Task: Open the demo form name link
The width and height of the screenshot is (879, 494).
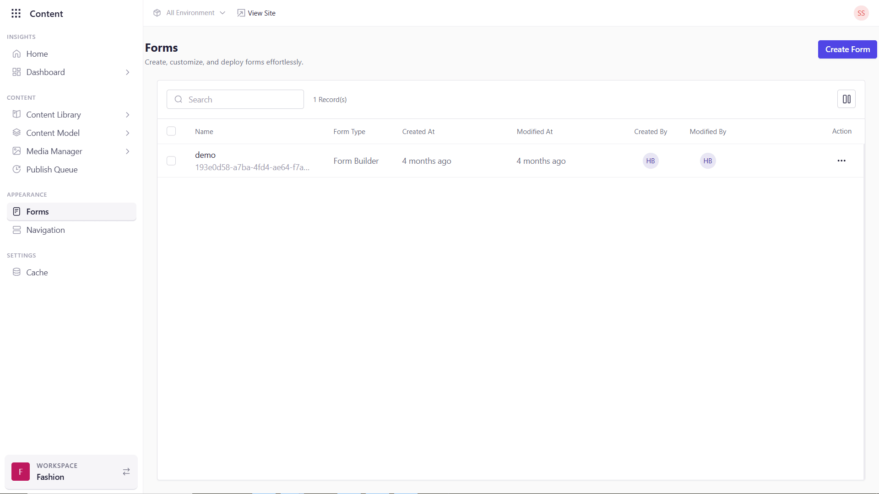Action: coord(205,155)
